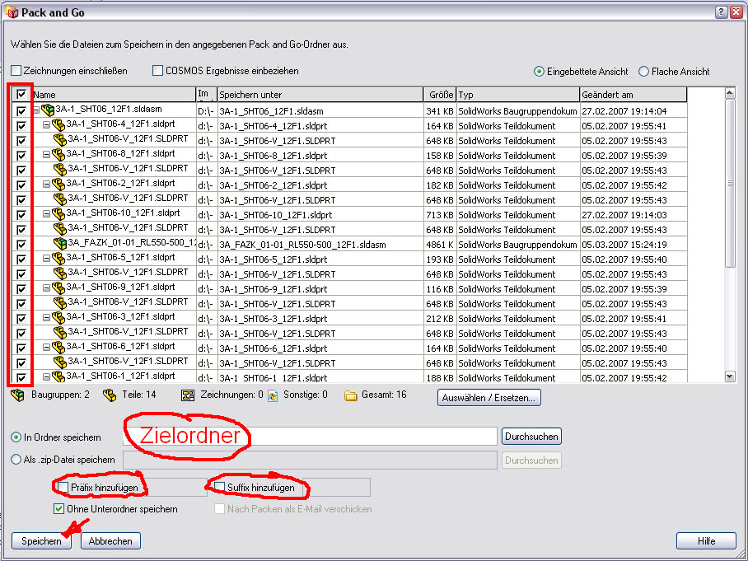Click the 3A-1_SHT06_12F1.sldasm assembly icon
748x561 pixels.
(47, 110)
